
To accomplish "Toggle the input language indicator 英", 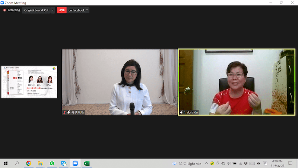I will [259, 164].
